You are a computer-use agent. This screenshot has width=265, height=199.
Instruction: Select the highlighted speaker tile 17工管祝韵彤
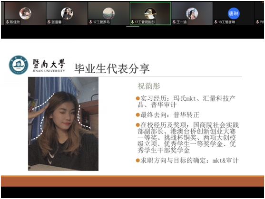coord(150,13)
